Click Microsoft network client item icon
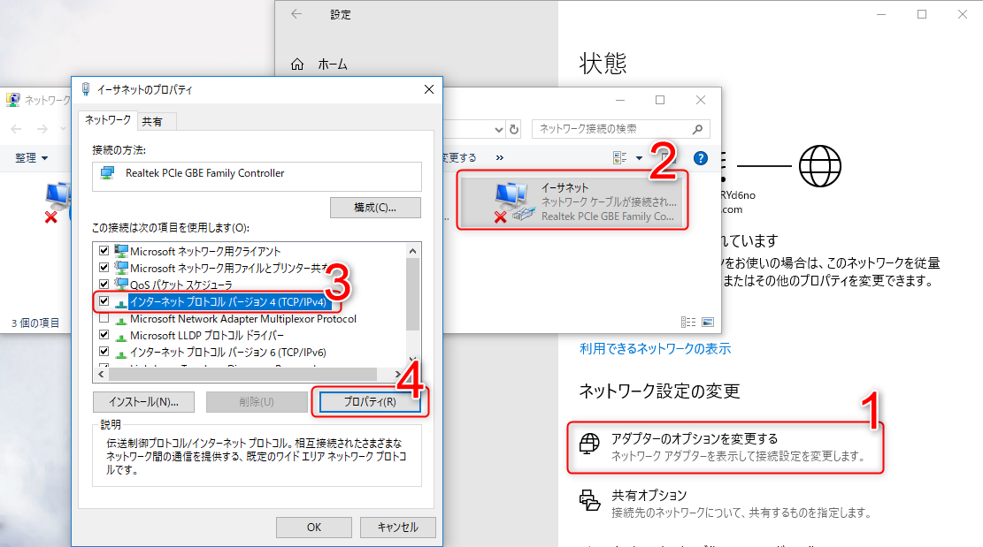Screen dimensions: 983x547 (121, 251)
